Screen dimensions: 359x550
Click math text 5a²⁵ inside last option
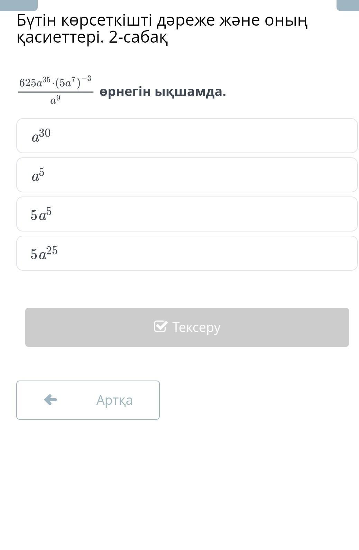click(44, 253)
